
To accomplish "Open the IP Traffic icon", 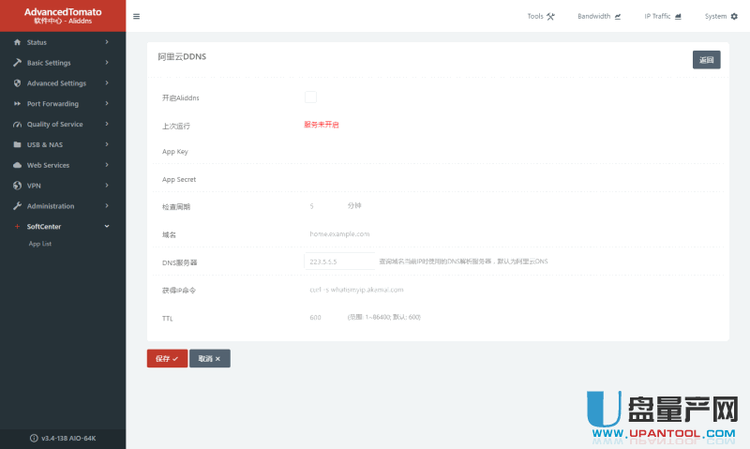I will 678,16.
